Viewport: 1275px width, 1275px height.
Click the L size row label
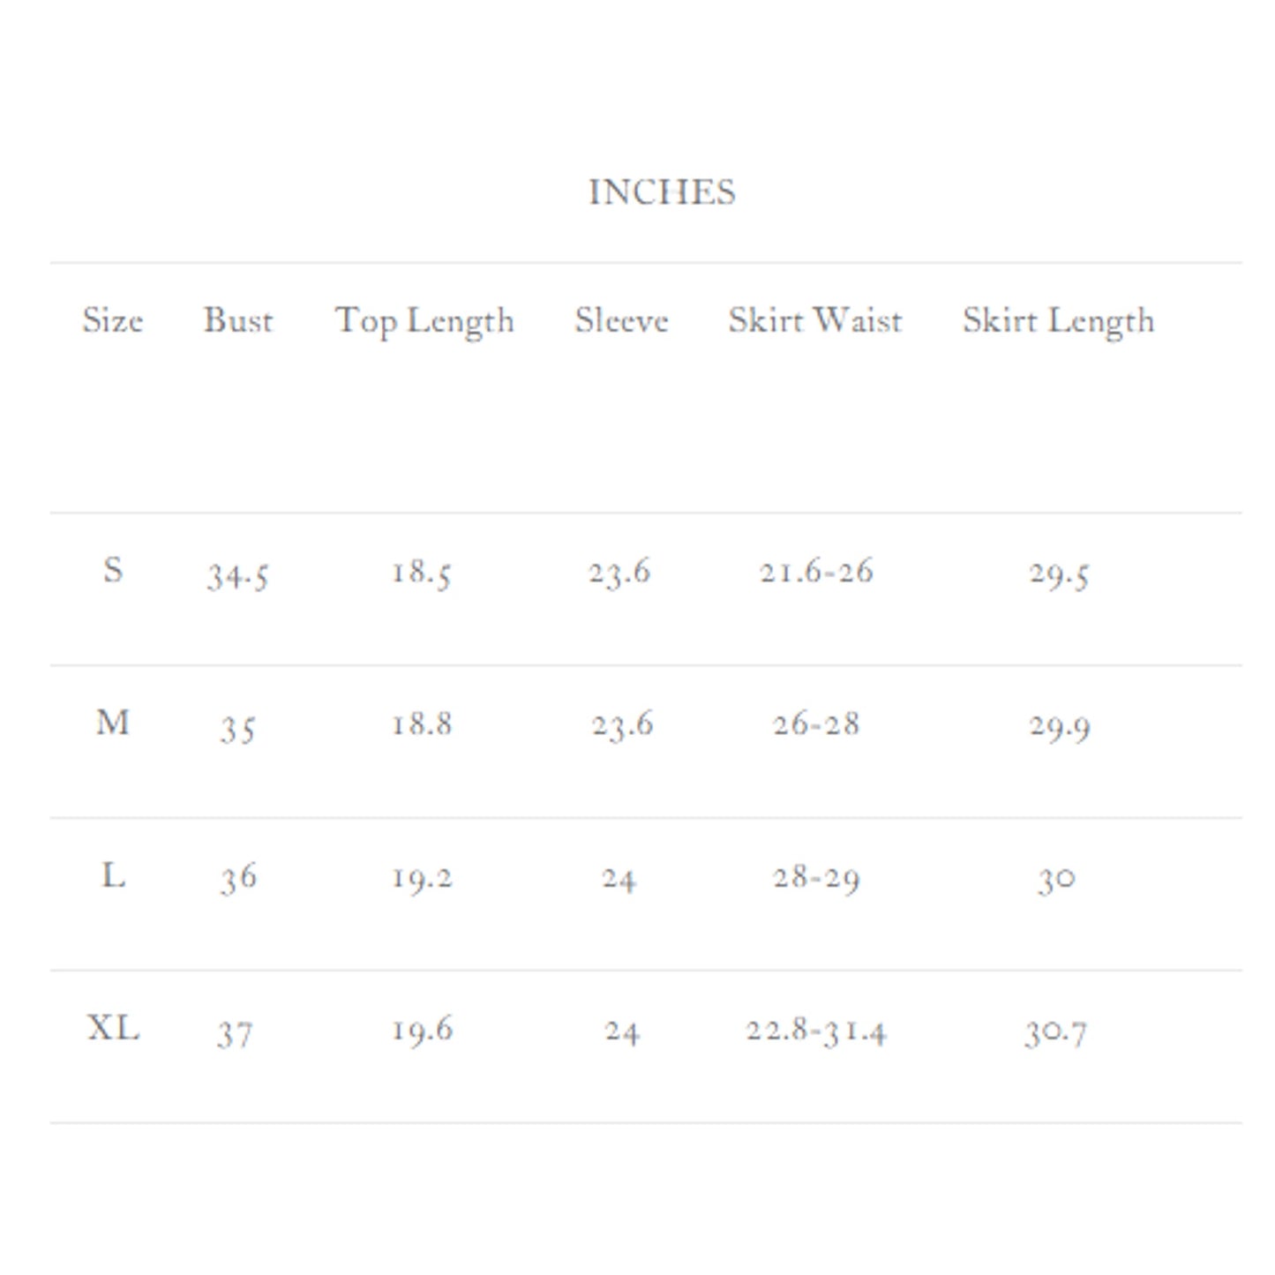113,876
